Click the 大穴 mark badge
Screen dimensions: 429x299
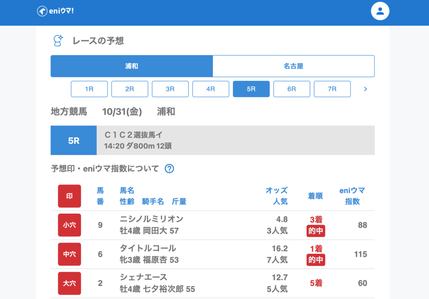[x=70, y=283]
